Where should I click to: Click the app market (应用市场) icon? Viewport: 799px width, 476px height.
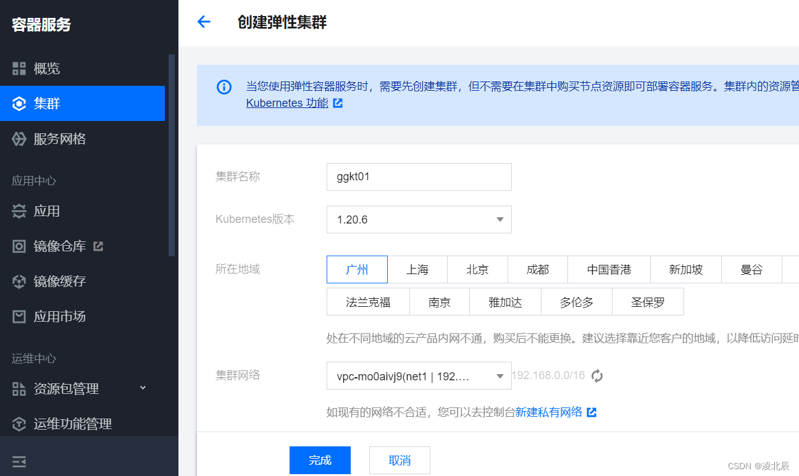(x=19, y=317)
